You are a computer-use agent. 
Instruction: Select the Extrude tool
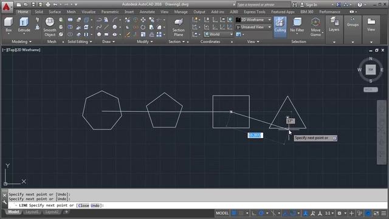point(24,24)
